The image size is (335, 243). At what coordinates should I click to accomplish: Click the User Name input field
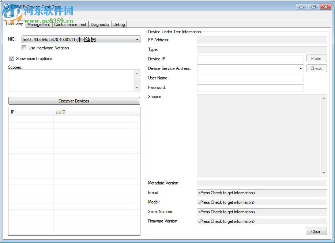pyautogui.click(x=251, y=78)
